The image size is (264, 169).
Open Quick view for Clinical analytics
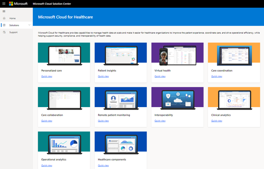(217, 121)
